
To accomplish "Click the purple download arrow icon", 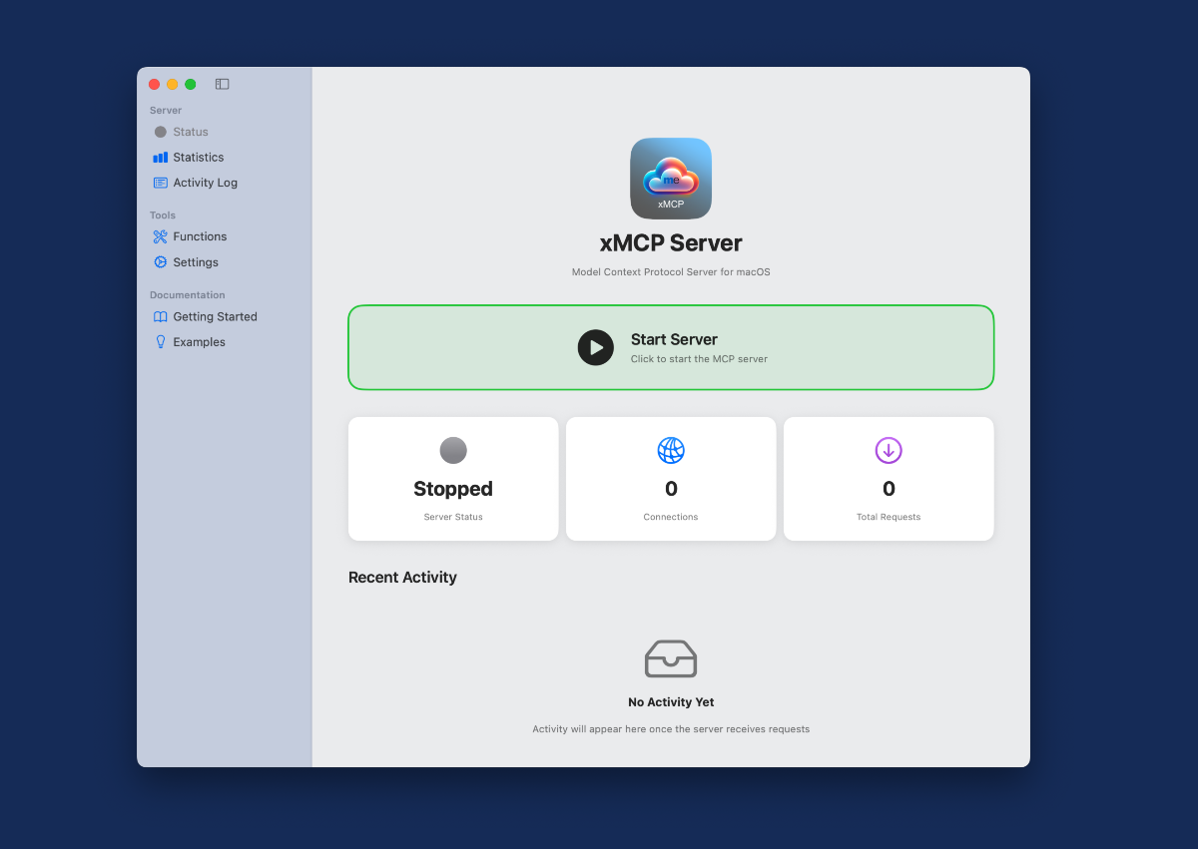I will click(x=889, y=451).
